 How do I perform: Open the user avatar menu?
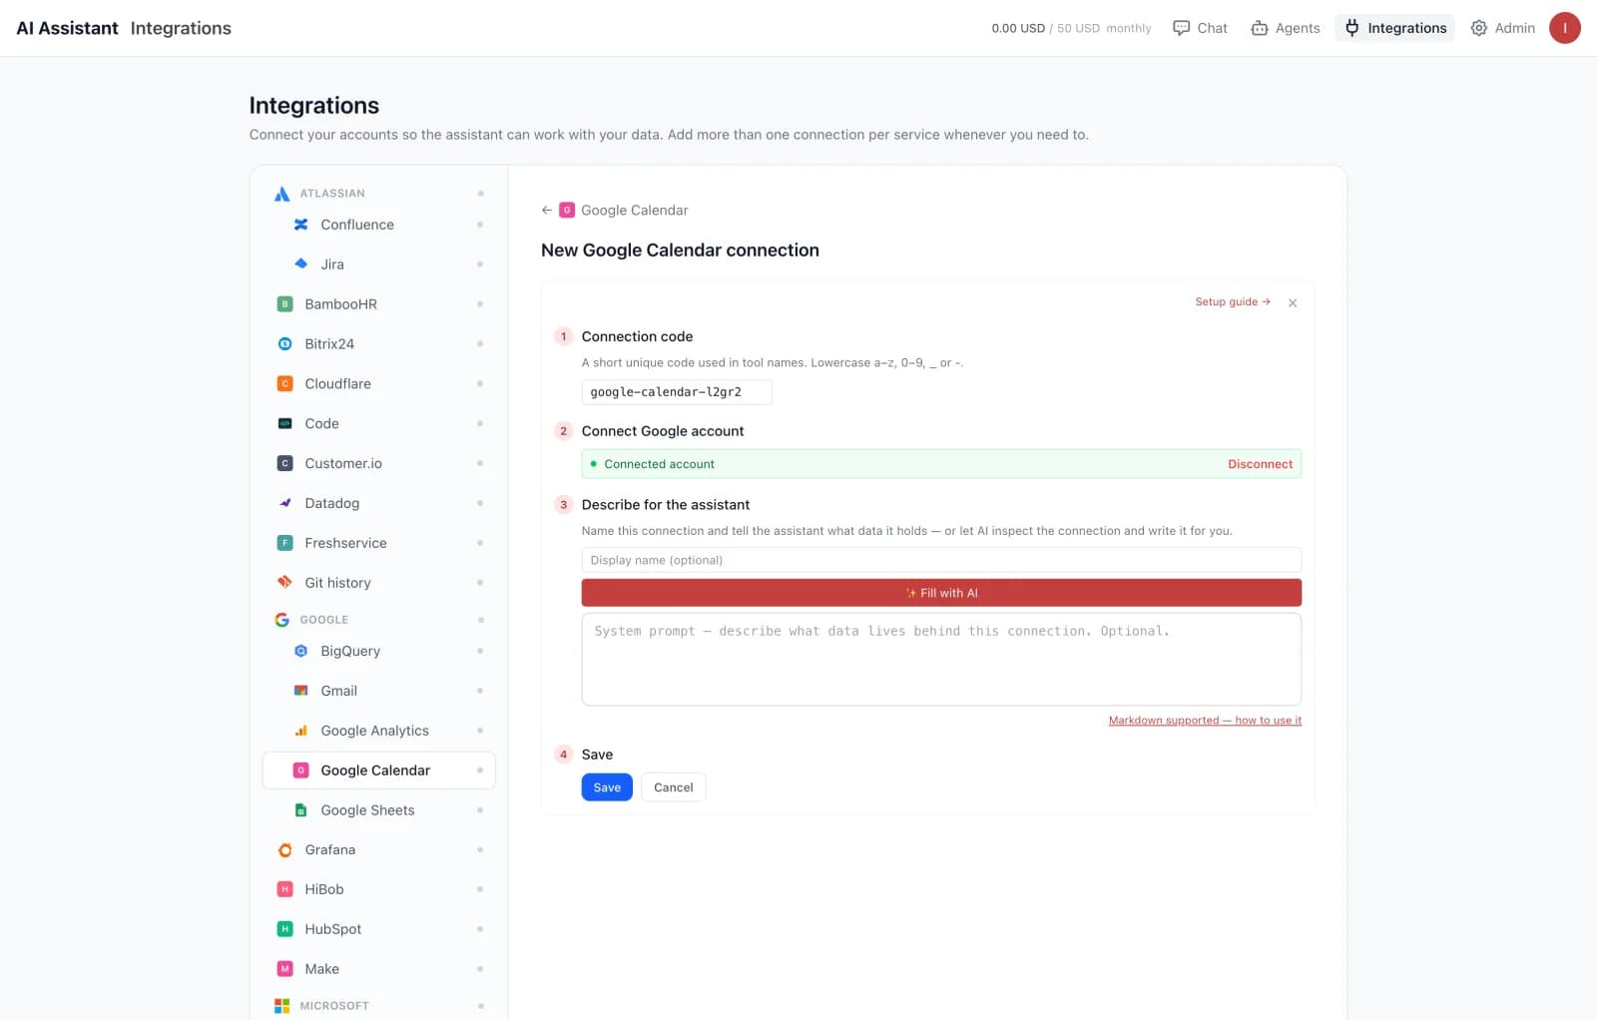click(x=1564, y=28)
